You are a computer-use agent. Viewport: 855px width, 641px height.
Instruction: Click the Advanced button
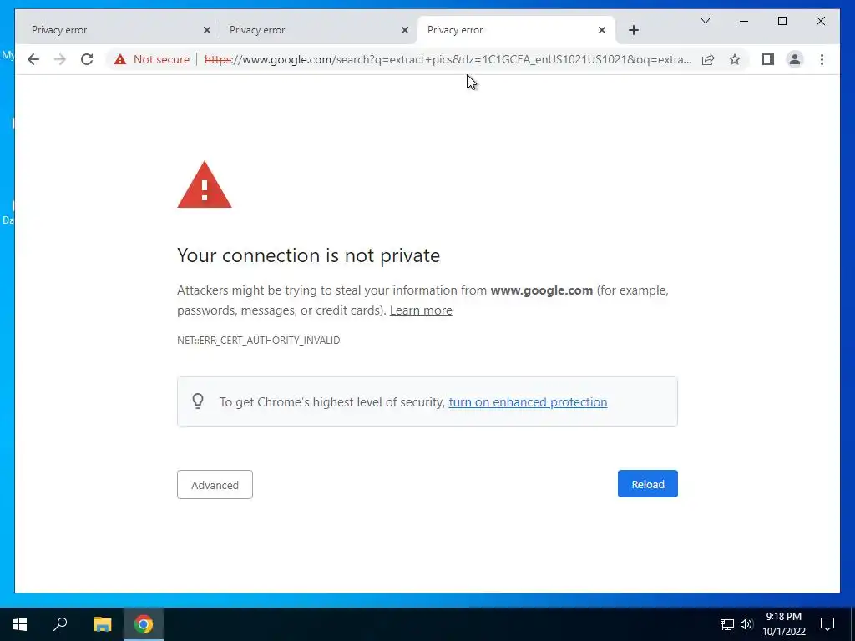click(x=215, y=485)
